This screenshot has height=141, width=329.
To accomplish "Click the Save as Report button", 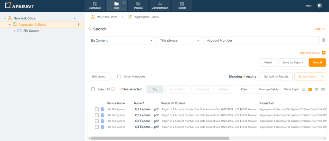I will pos(292,62).
